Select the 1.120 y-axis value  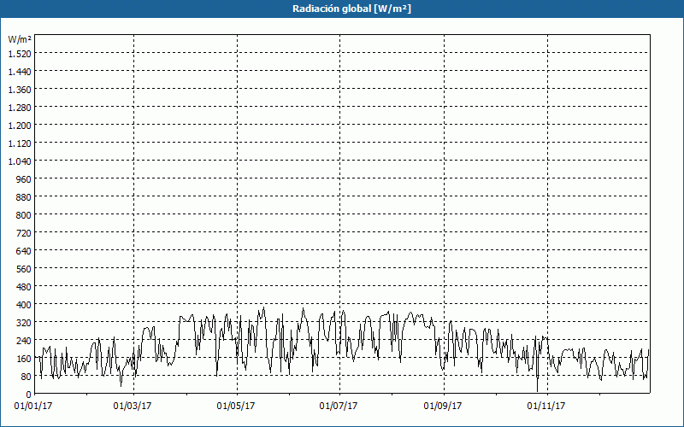[x=20, y=143]
